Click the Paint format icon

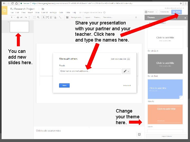[x=29, y=18]
